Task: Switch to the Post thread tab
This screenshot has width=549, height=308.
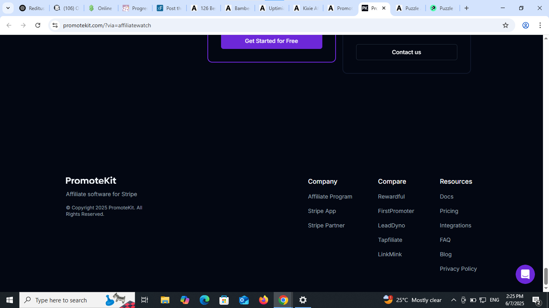Action: coord(169,8)
